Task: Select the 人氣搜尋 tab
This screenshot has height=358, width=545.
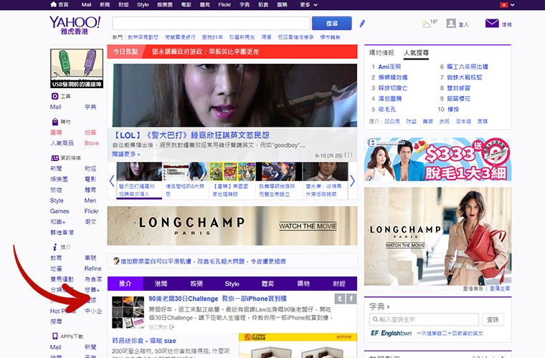Action: tap(416, 53)
